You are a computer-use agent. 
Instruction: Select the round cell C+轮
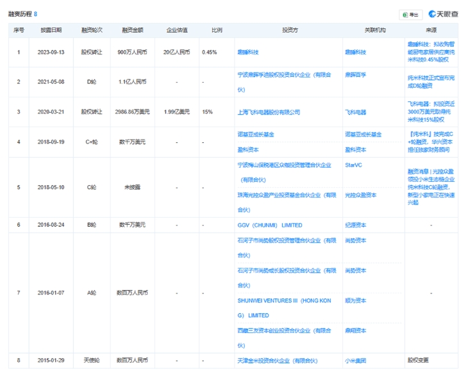pos(92,142)
